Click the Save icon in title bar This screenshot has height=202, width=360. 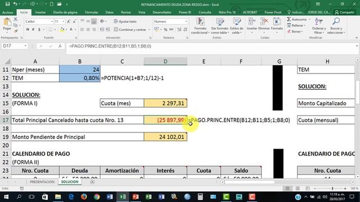[x=7, y=4]
